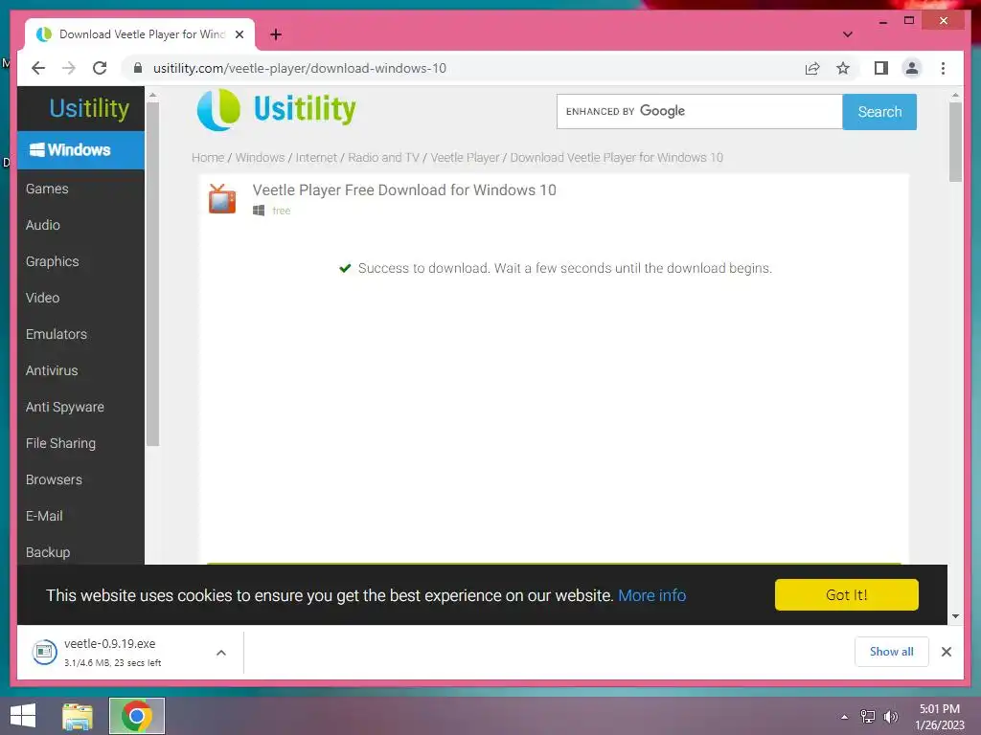Bookmark this page with star icon
The image size is (981, 735).
(x=843, y=68)
